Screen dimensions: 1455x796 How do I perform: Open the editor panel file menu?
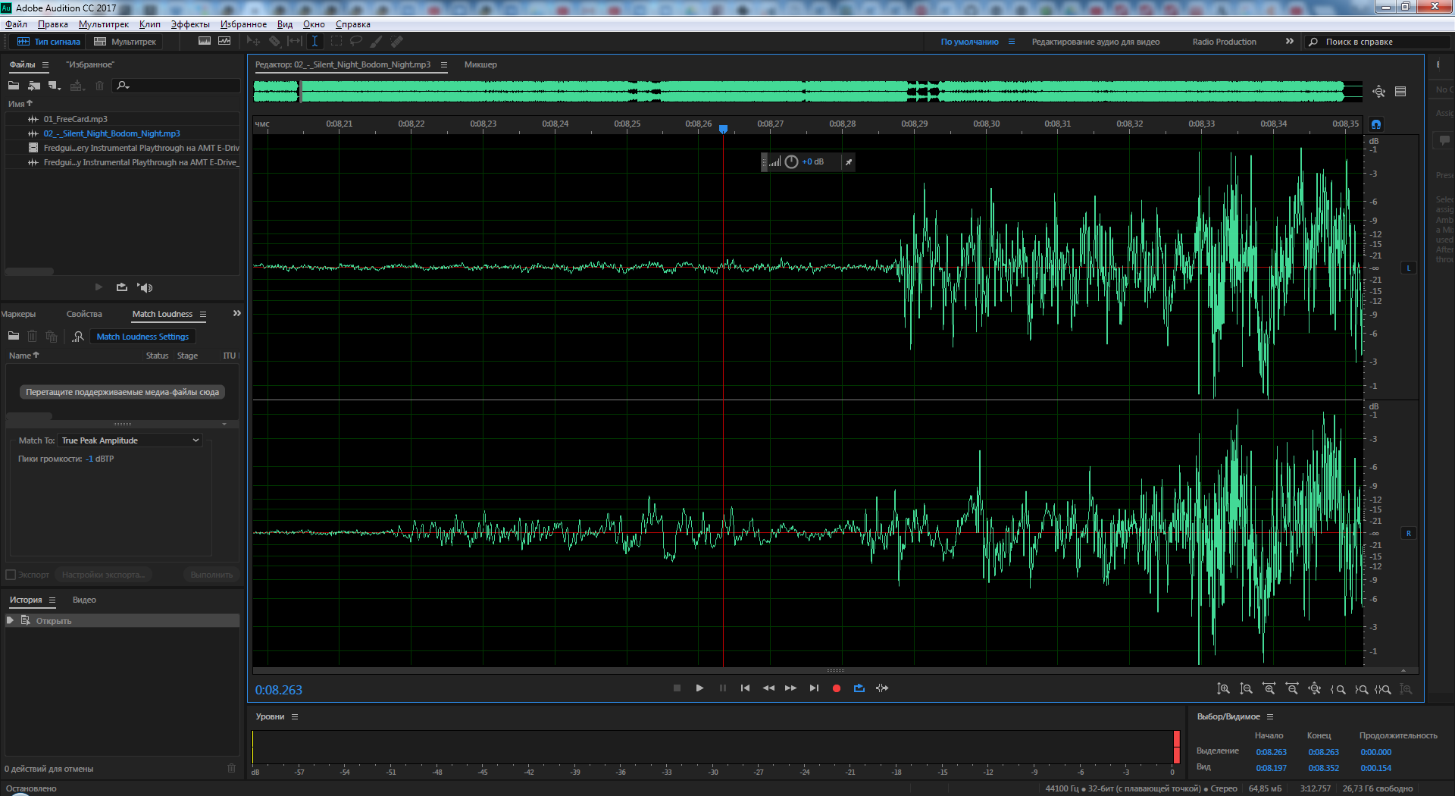point(444,64)
